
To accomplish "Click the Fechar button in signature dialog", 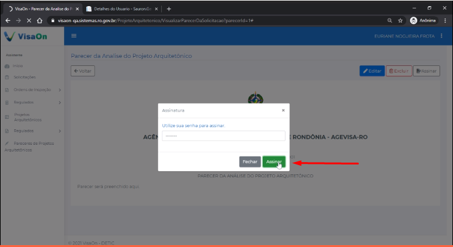I will pos(250,161).
